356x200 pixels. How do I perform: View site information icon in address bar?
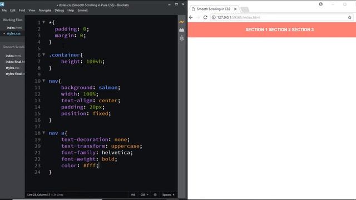(x=214, y=17)
